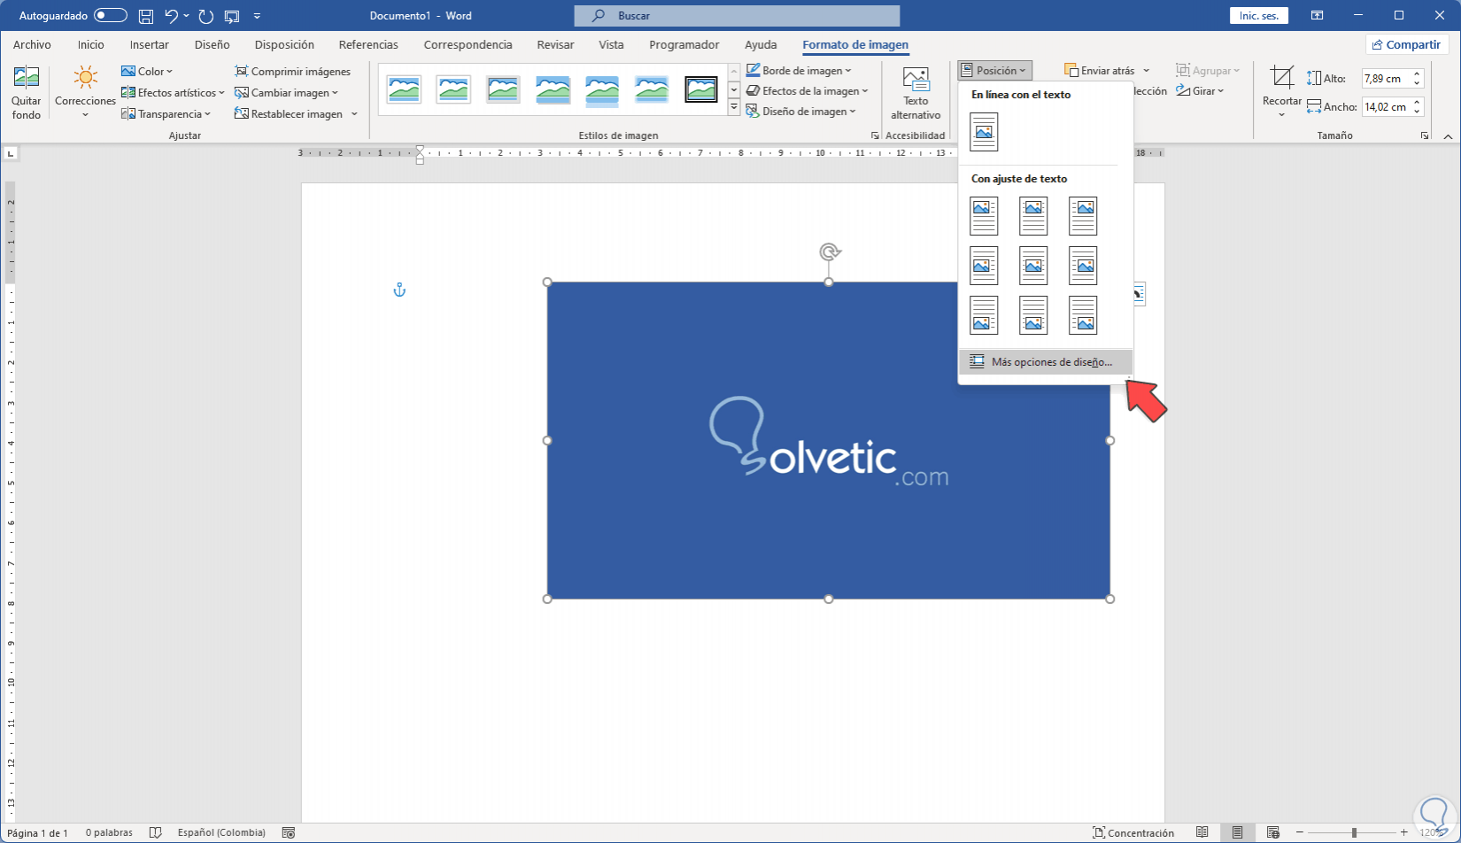The width and height of the screenshot is (1461, 843).
Task: Apply the black double-frame picture style thumbnail
Action: click(701, 89)
